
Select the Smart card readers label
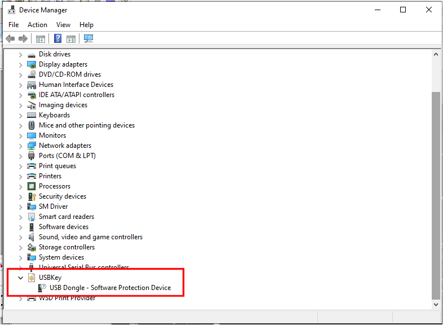(67, 217)
